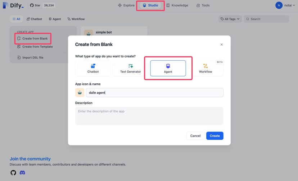The image size is (298, 181).
Task: Click the simple bot app icon
Action: click(x=89, y=33)
